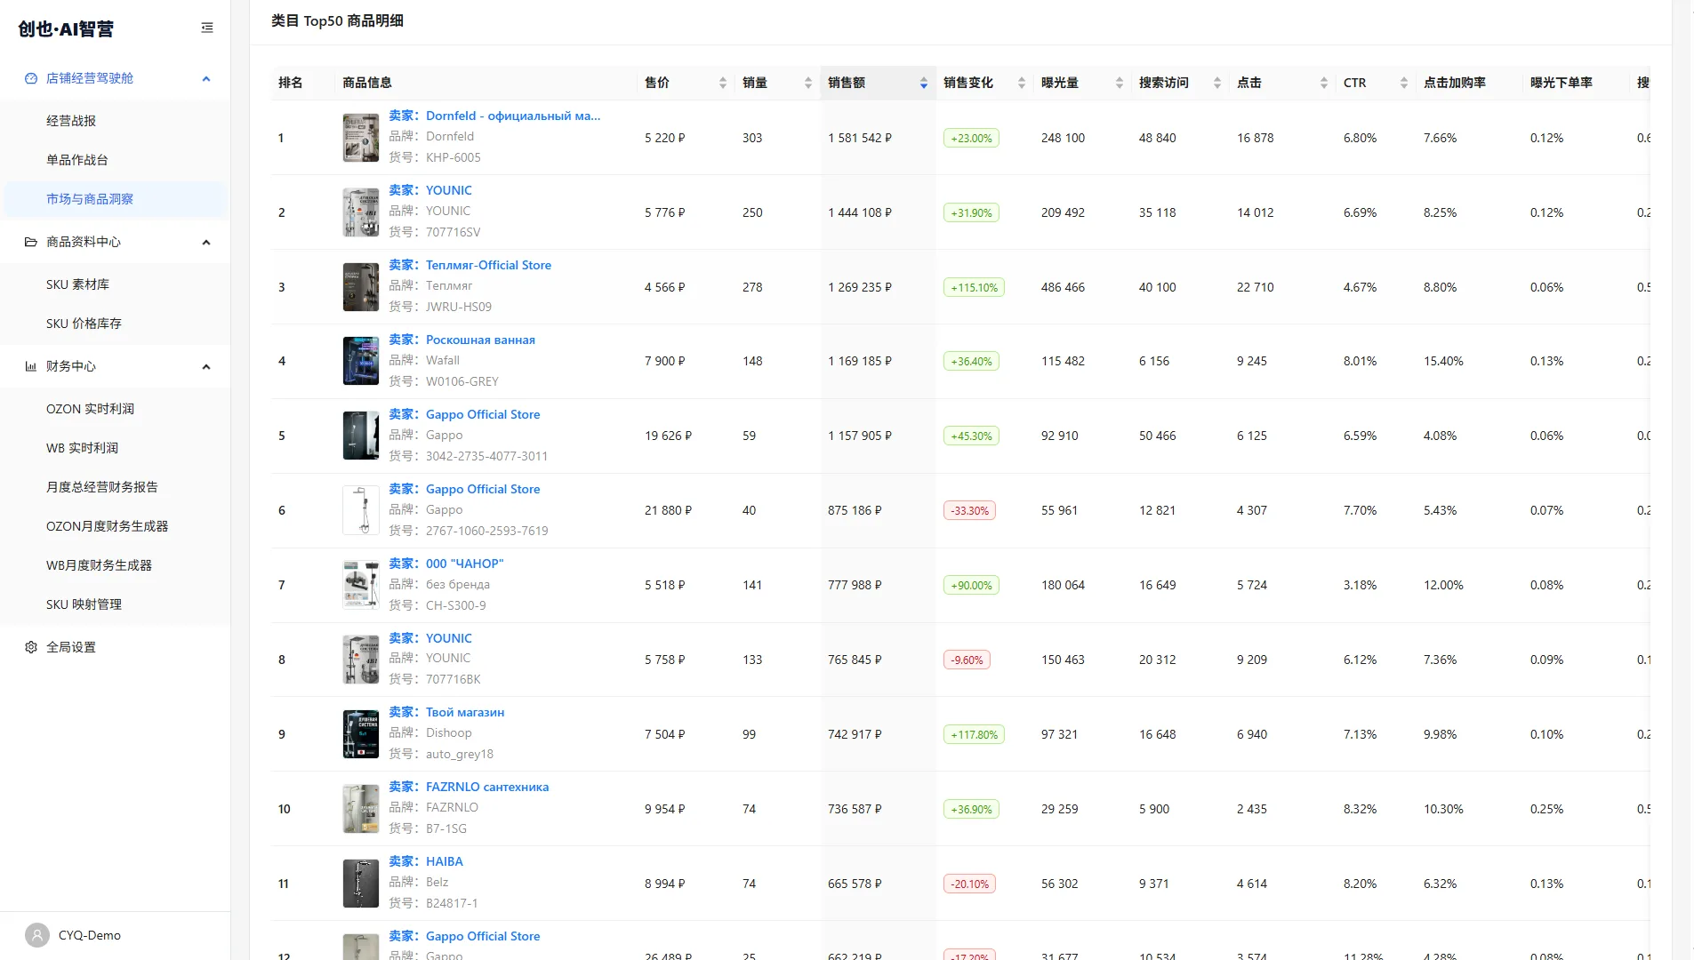The height and width of the screenshot is (960, 1694).
Task: Sort by 售价 column arrows
Action: (723, 83)
